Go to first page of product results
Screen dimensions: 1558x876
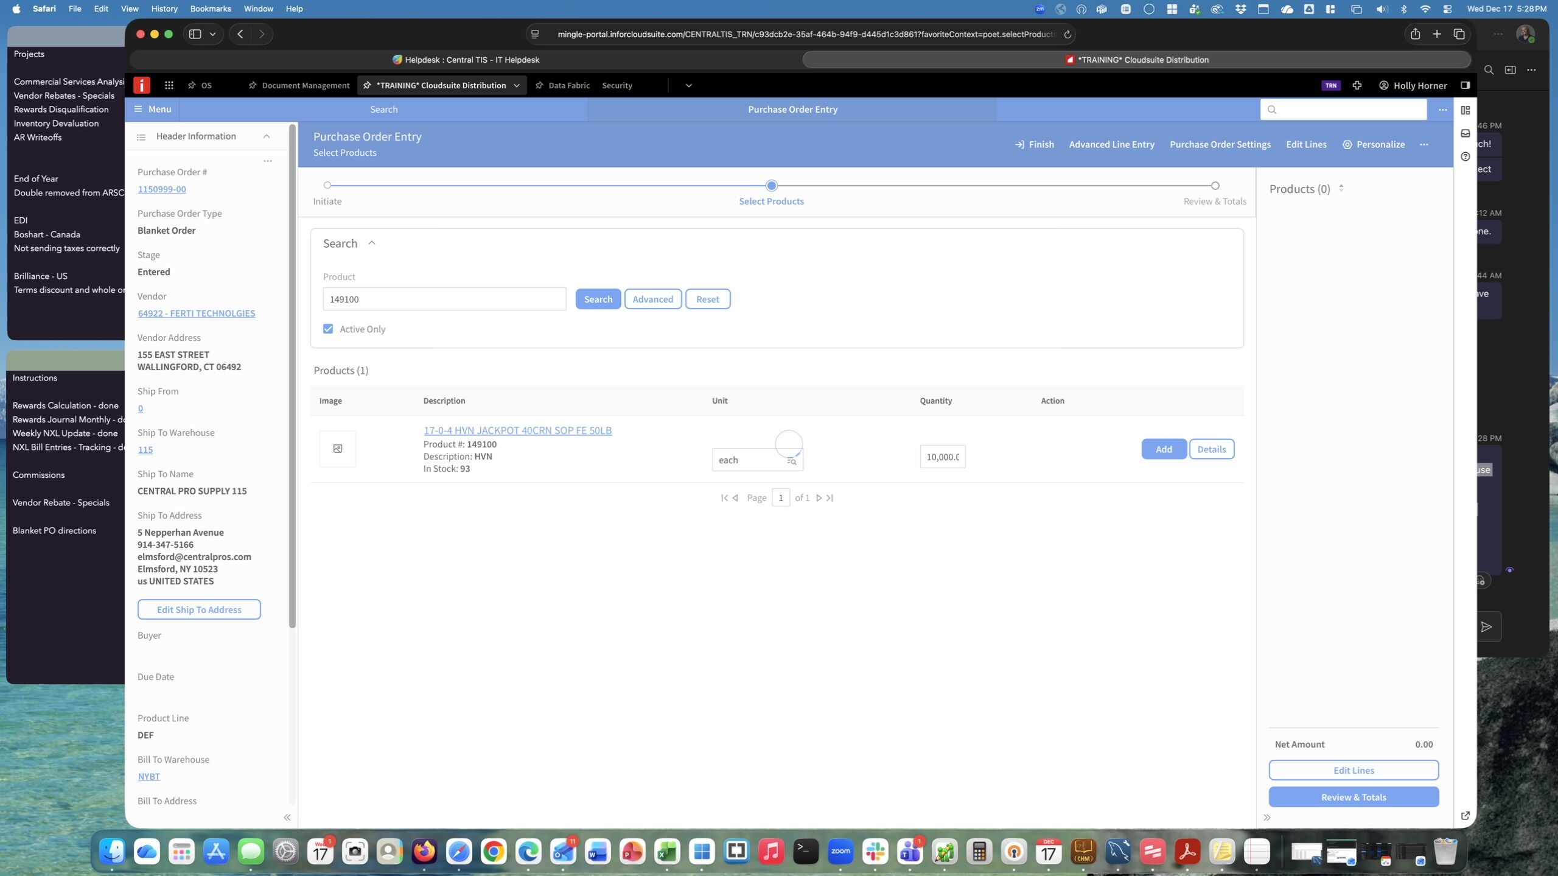(x=724, y=498)
